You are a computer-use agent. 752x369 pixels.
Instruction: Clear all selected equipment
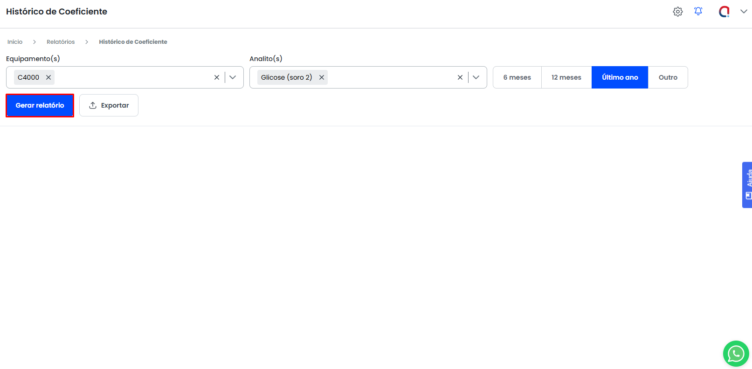tap(217, 77)
